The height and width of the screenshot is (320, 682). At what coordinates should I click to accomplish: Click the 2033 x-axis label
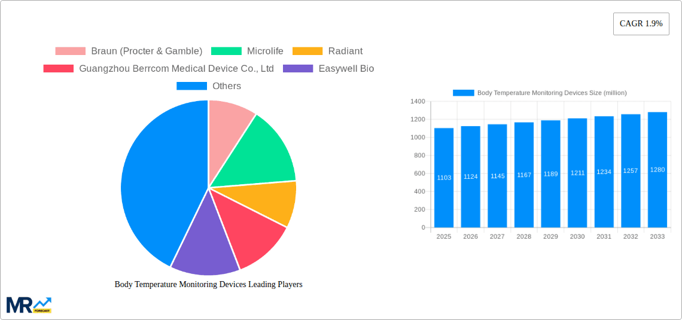point(657,236)
